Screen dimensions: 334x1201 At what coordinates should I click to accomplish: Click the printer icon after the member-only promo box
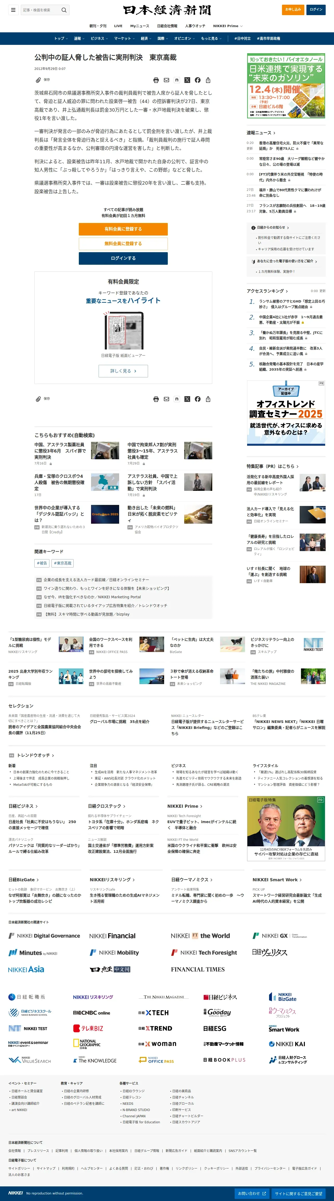(156, 399)
